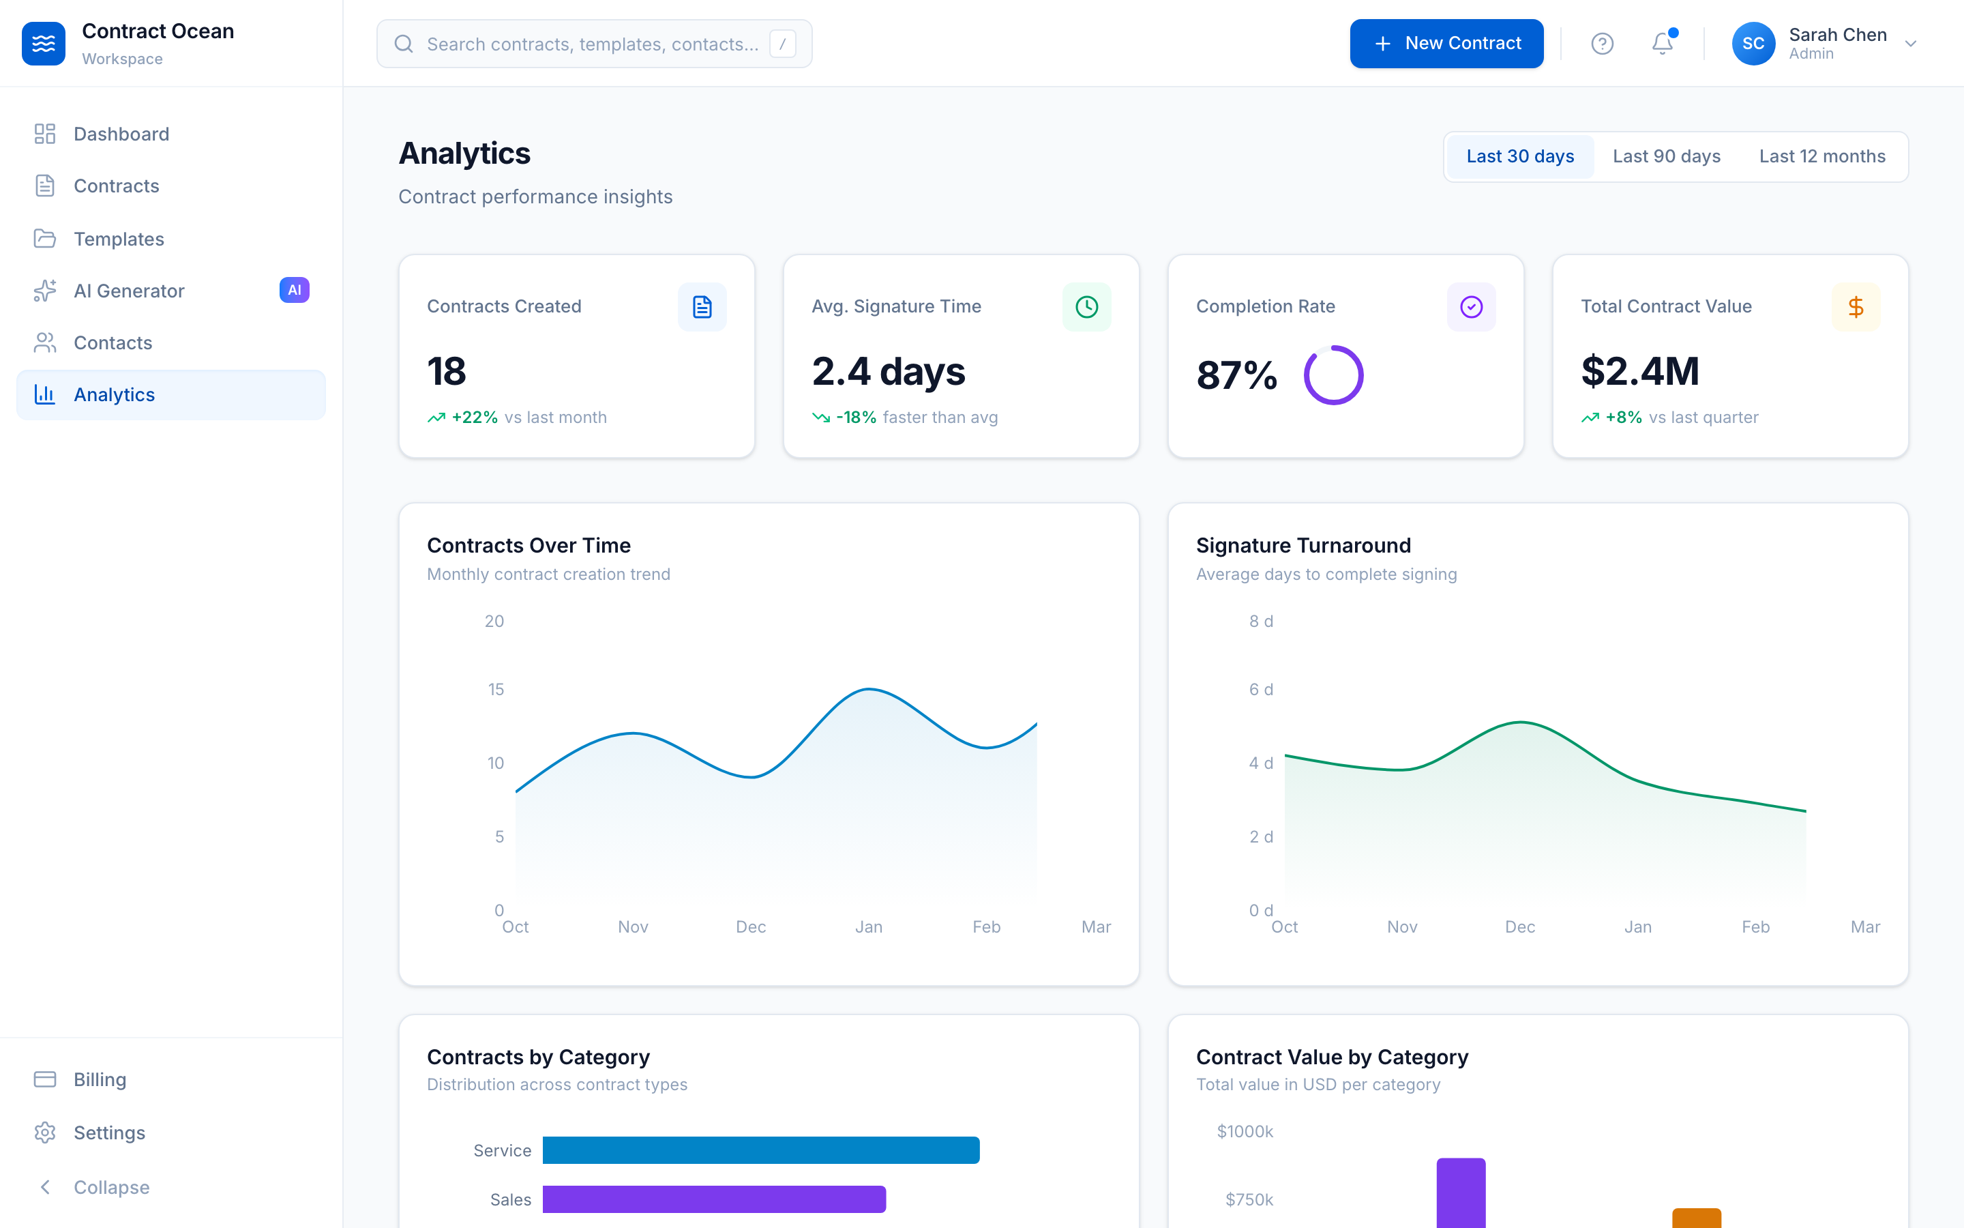Click the notification bell icon
The height and width of the screenshot is (1228, 1964).
(1661, 43)
